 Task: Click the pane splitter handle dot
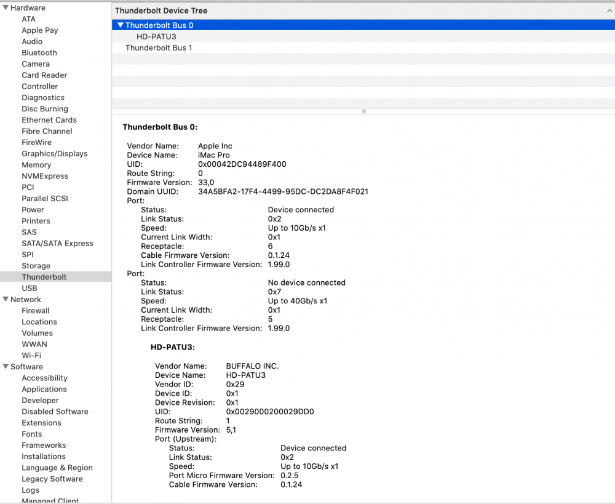click(x=363, y=111)
